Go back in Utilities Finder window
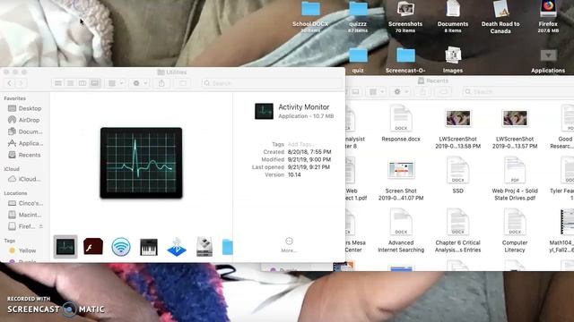The width and height of the screenshot is (574, 322). 10,83
